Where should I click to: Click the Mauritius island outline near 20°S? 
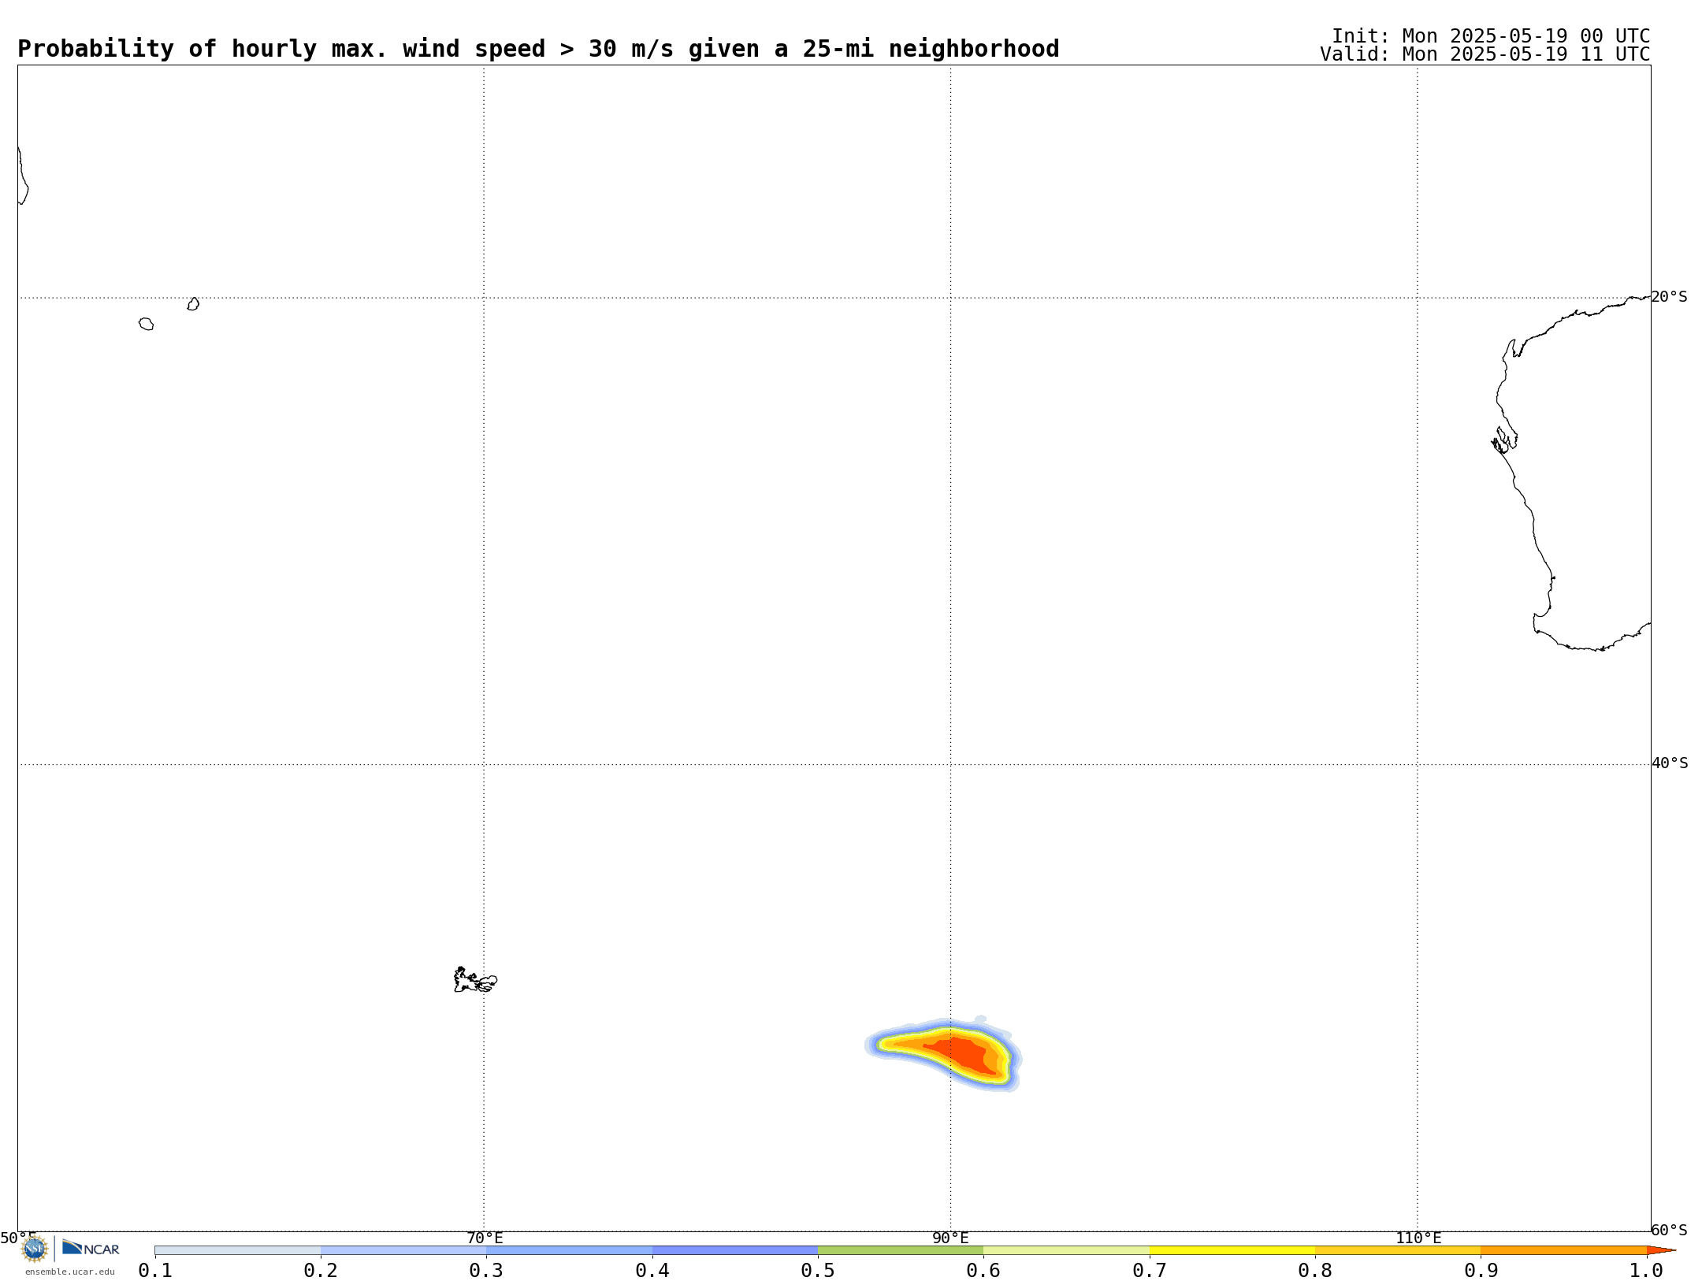pyautogui.click(x=193, y=304)
